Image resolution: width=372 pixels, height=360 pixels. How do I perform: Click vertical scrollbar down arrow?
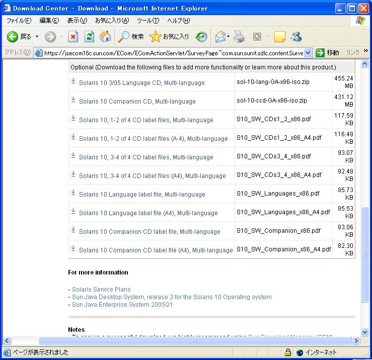364,332
